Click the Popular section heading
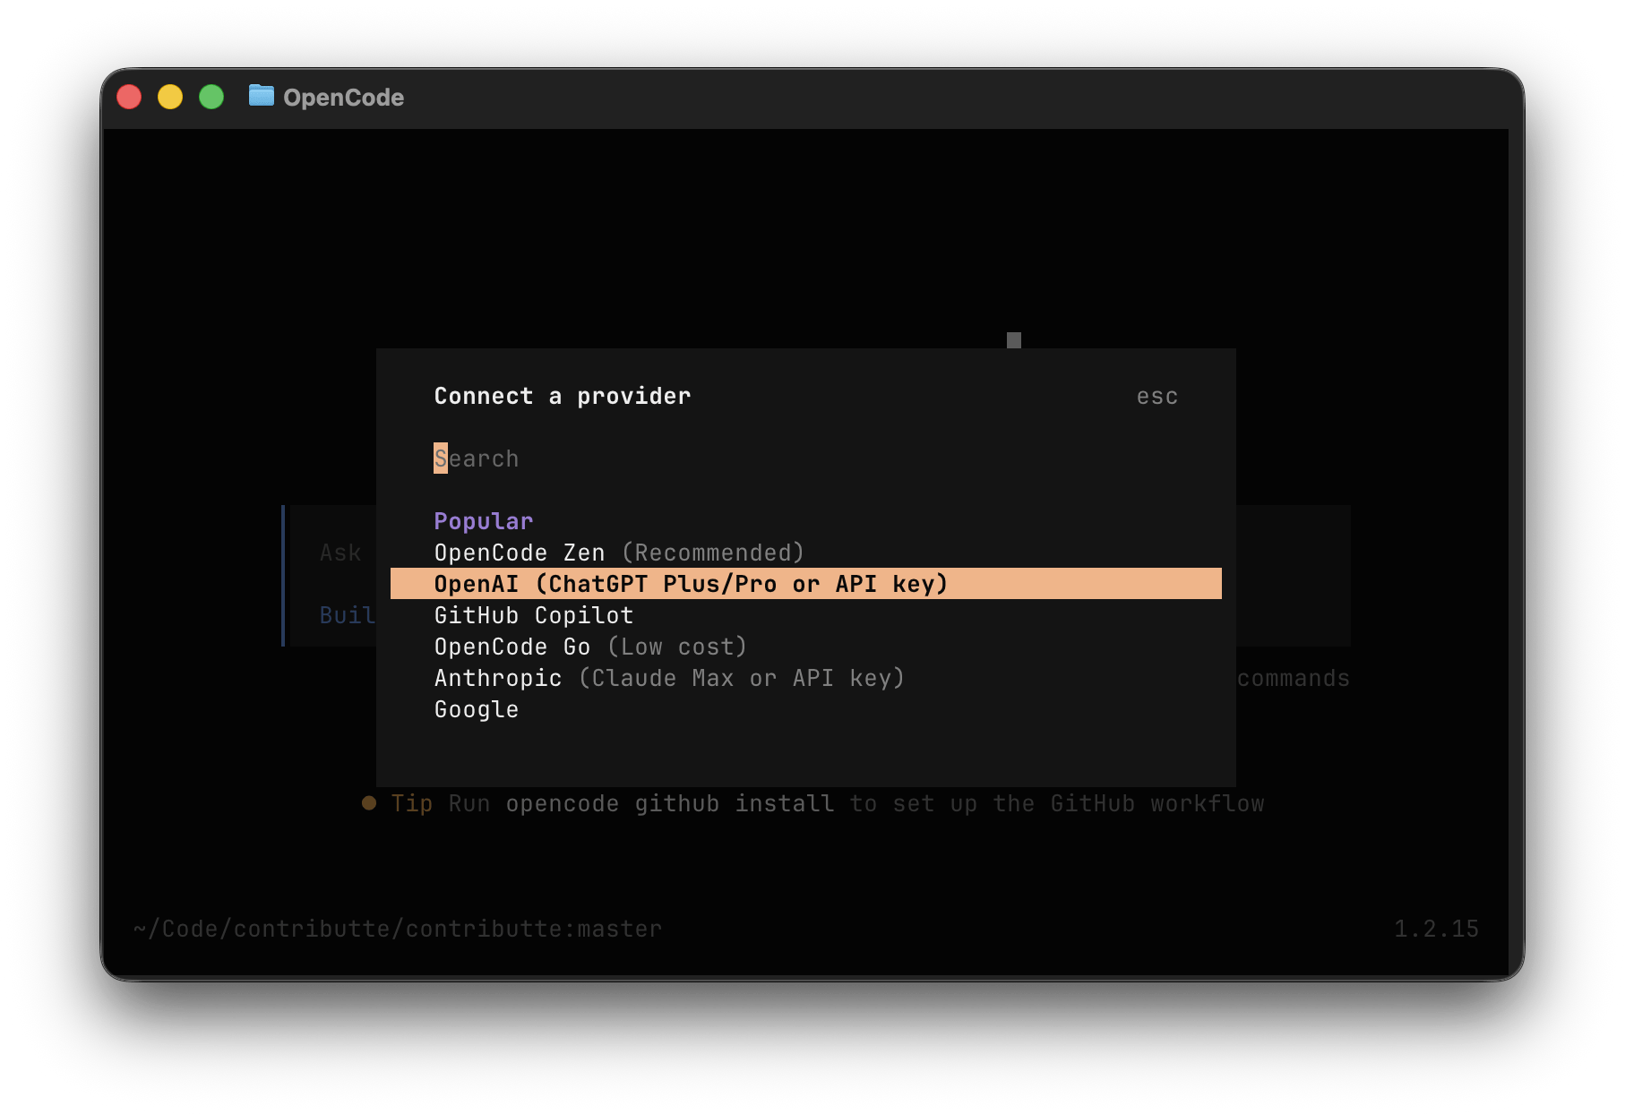Screen dimensions: 1625x1114 click(484, 521)
